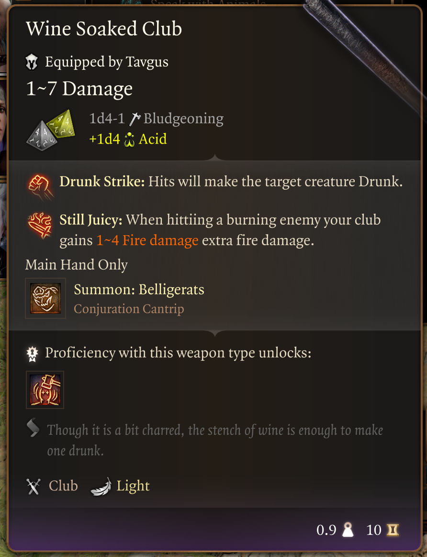Click the orange 1~4 Fire damage text
This screenshot has height=557, width=427.
[x=147, y=240]
